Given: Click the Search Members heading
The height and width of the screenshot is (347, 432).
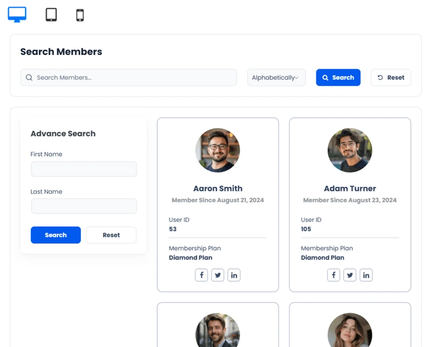Looking at the screenshot, I should (x=61, y=52).
